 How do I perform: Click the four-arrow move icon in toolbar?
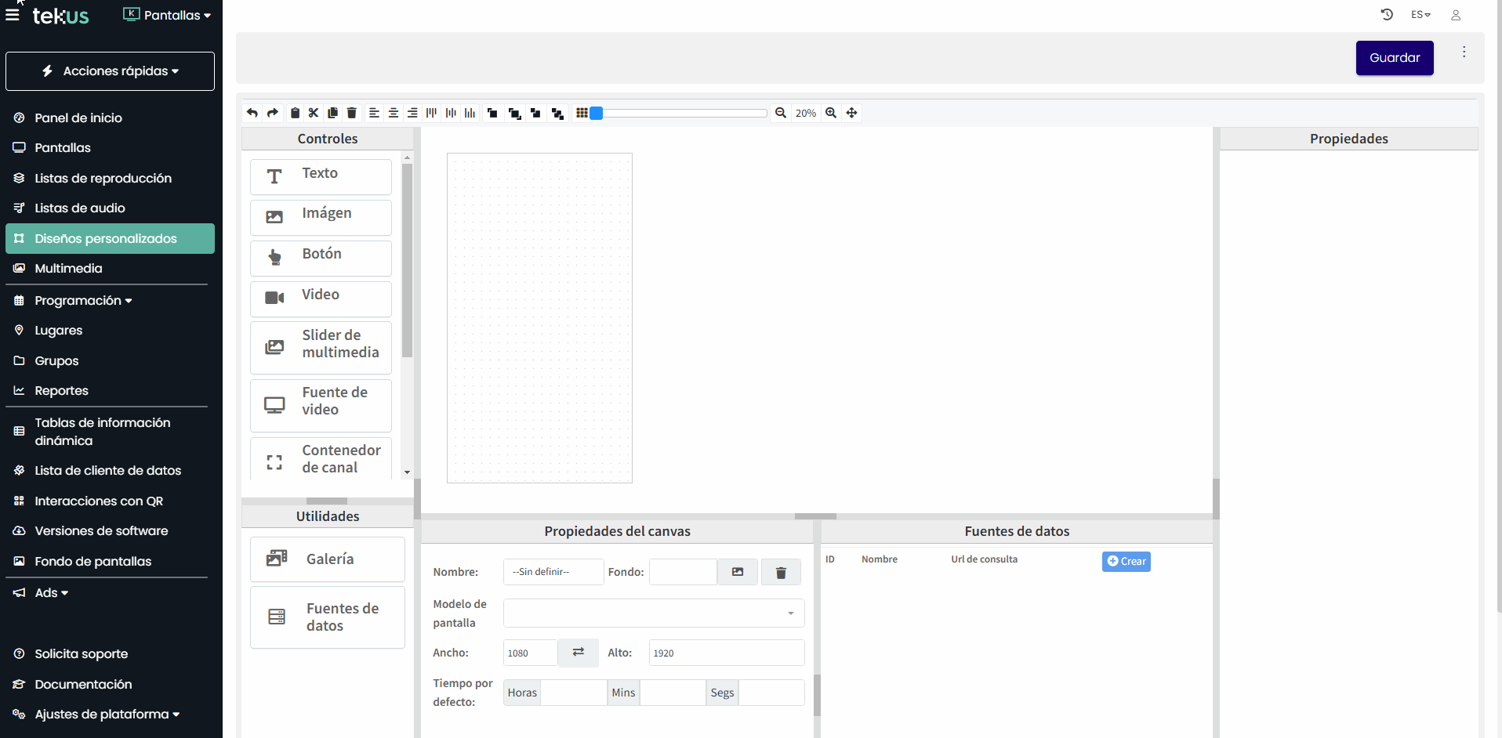pos(852,113)
